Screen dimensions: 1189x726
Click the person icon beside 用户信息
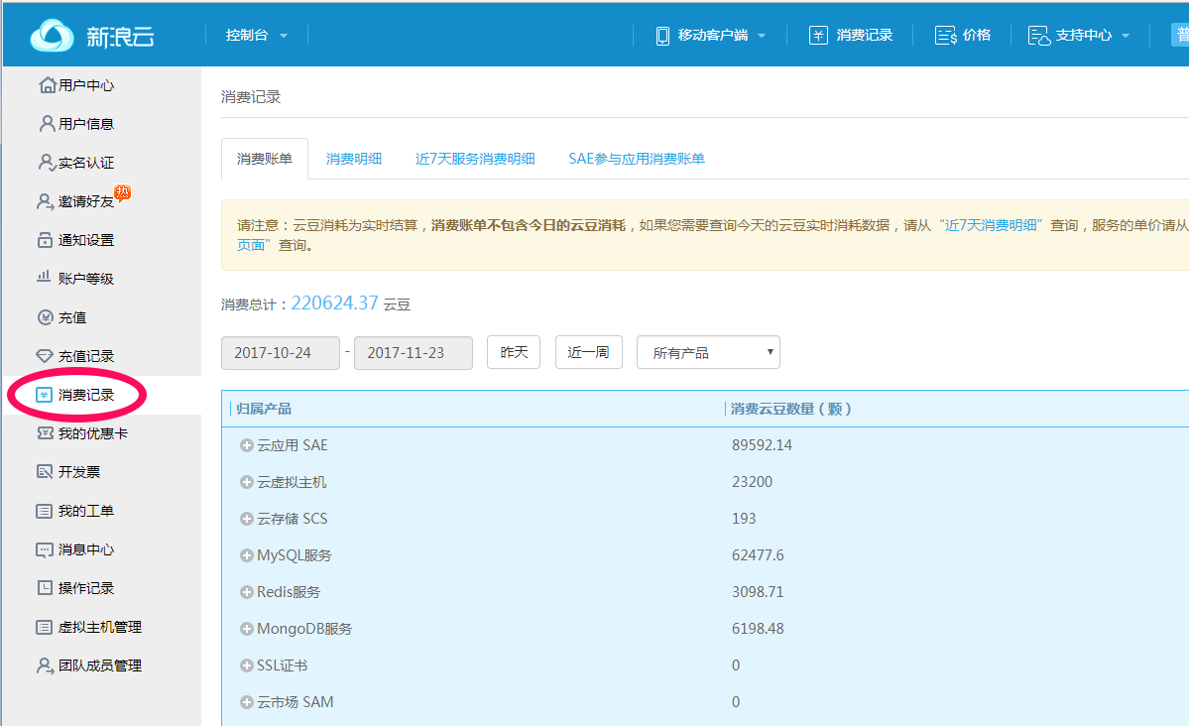coord(47,124)
